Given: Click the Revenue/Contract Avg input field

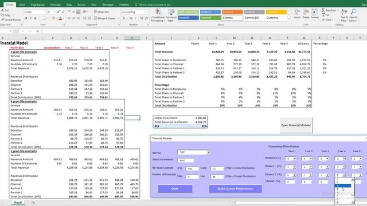Looking at the screenshot, I should click(192, 168).
